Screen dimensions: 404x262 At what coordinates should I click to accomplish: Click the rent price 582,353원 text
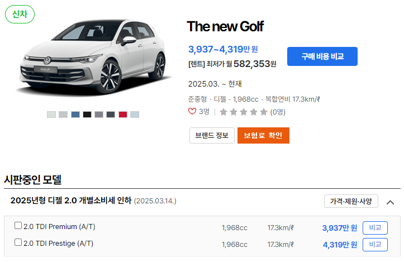click(255, 64)
